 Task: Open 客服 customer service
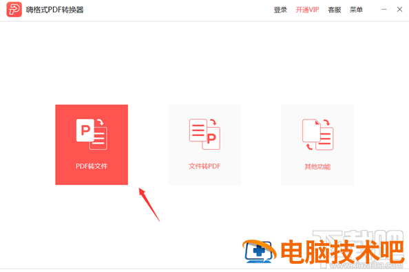coord(335,10)
